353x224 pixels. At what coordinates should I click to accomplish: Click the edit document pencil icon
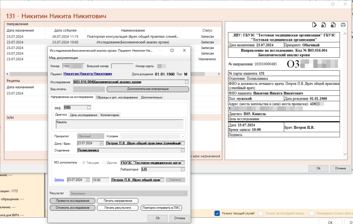pos(314,25)
